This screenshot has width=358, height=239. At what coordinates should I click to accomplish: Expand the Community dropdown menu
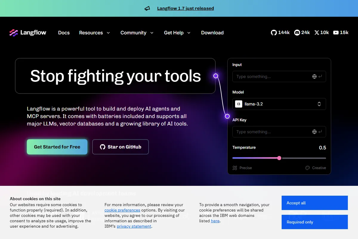click(x=137, y=33)
